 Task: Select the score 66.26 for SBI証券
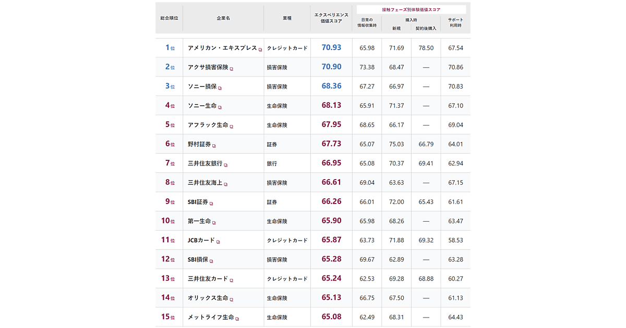[331, 201]
